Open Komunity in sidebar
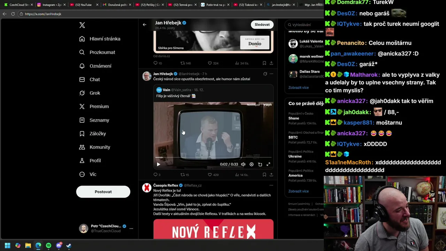 [x=95, y=147]
